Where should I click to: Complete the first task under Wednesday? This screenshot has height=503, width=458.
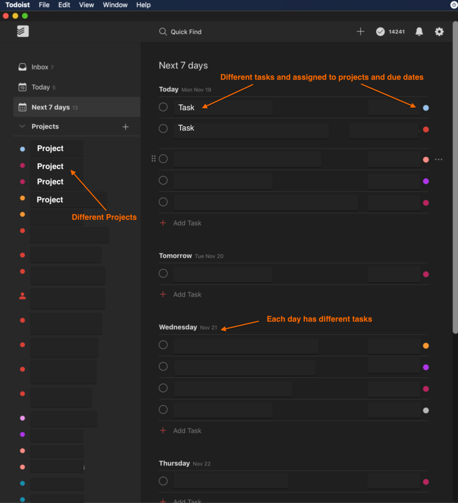[163, 345]
